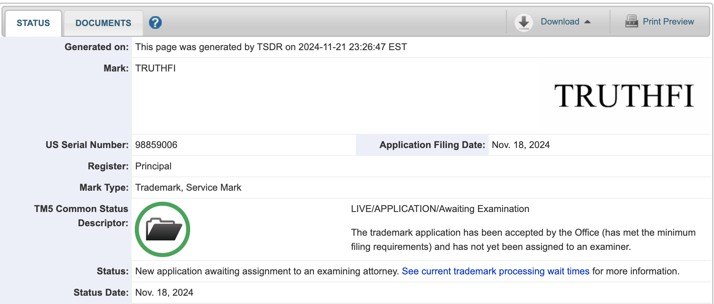The height and width of the screenshot is (304, 714).
Task: Switch to the DOCUMENTS tab
Action: (103, 23)
